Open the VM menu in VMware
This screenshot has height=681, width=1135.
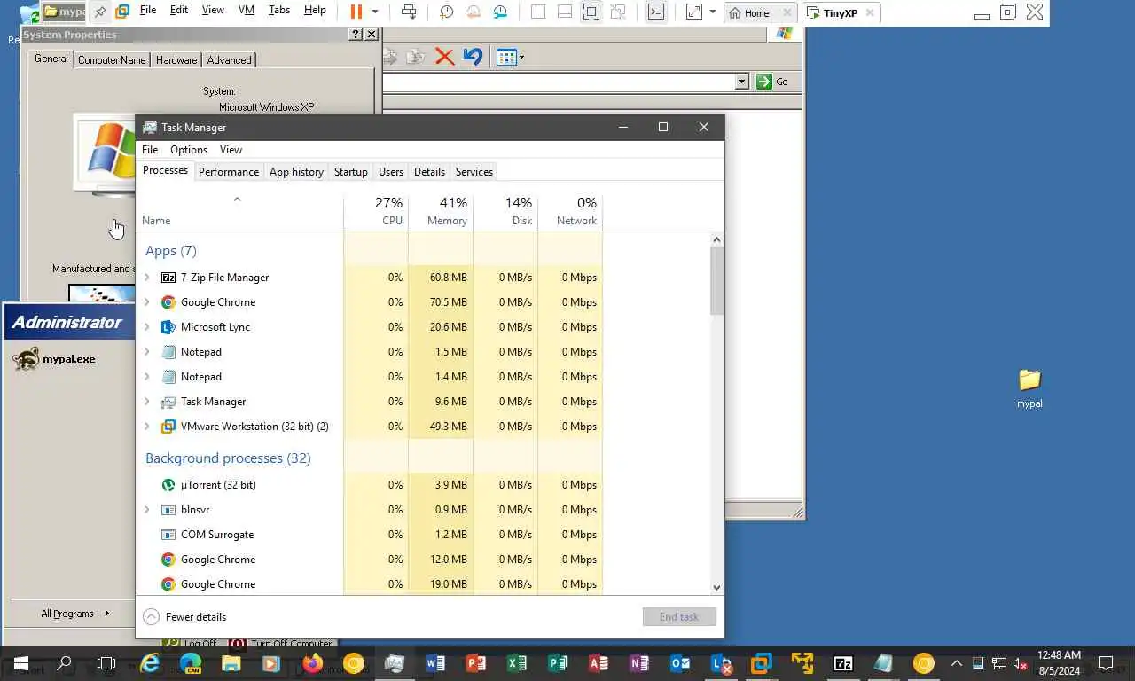tap(247, 10)
